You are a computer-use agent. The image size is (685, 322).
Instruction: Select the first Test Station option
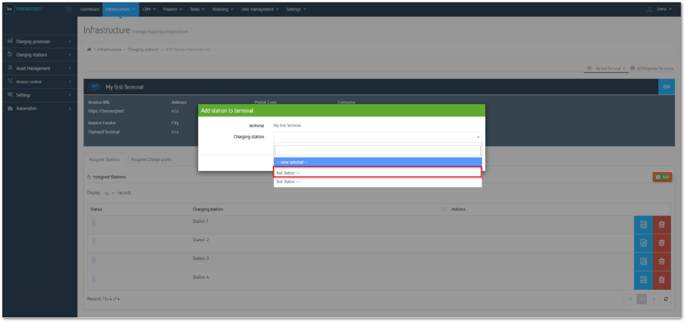(377, 173)
